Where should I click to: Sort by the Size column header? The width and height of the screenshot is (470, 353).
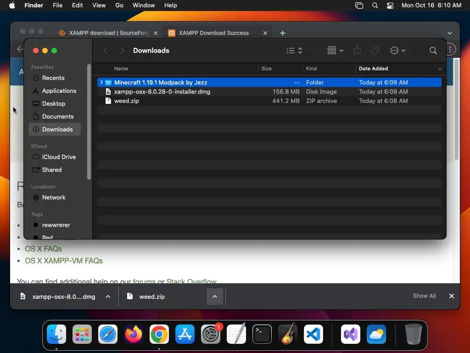[266, 68]
